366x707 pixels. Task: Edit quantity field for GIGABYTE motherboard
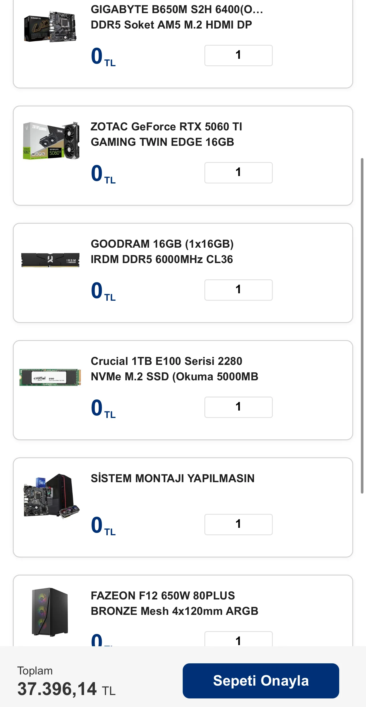pos(238,55)
